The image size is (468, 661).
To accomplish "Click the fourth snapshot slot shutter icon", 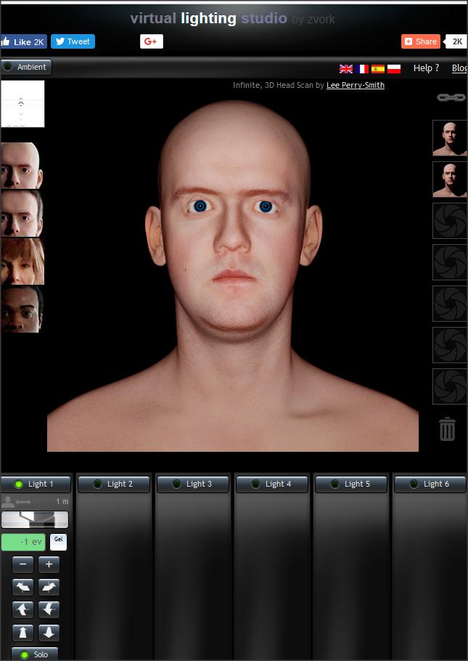I will [x=449, y=262].
